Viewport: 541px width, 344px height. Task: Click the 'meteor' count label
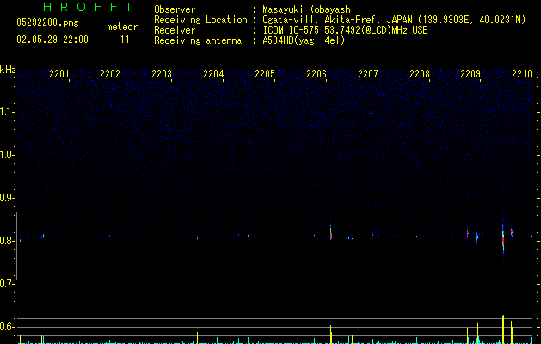tap(122, 27)
